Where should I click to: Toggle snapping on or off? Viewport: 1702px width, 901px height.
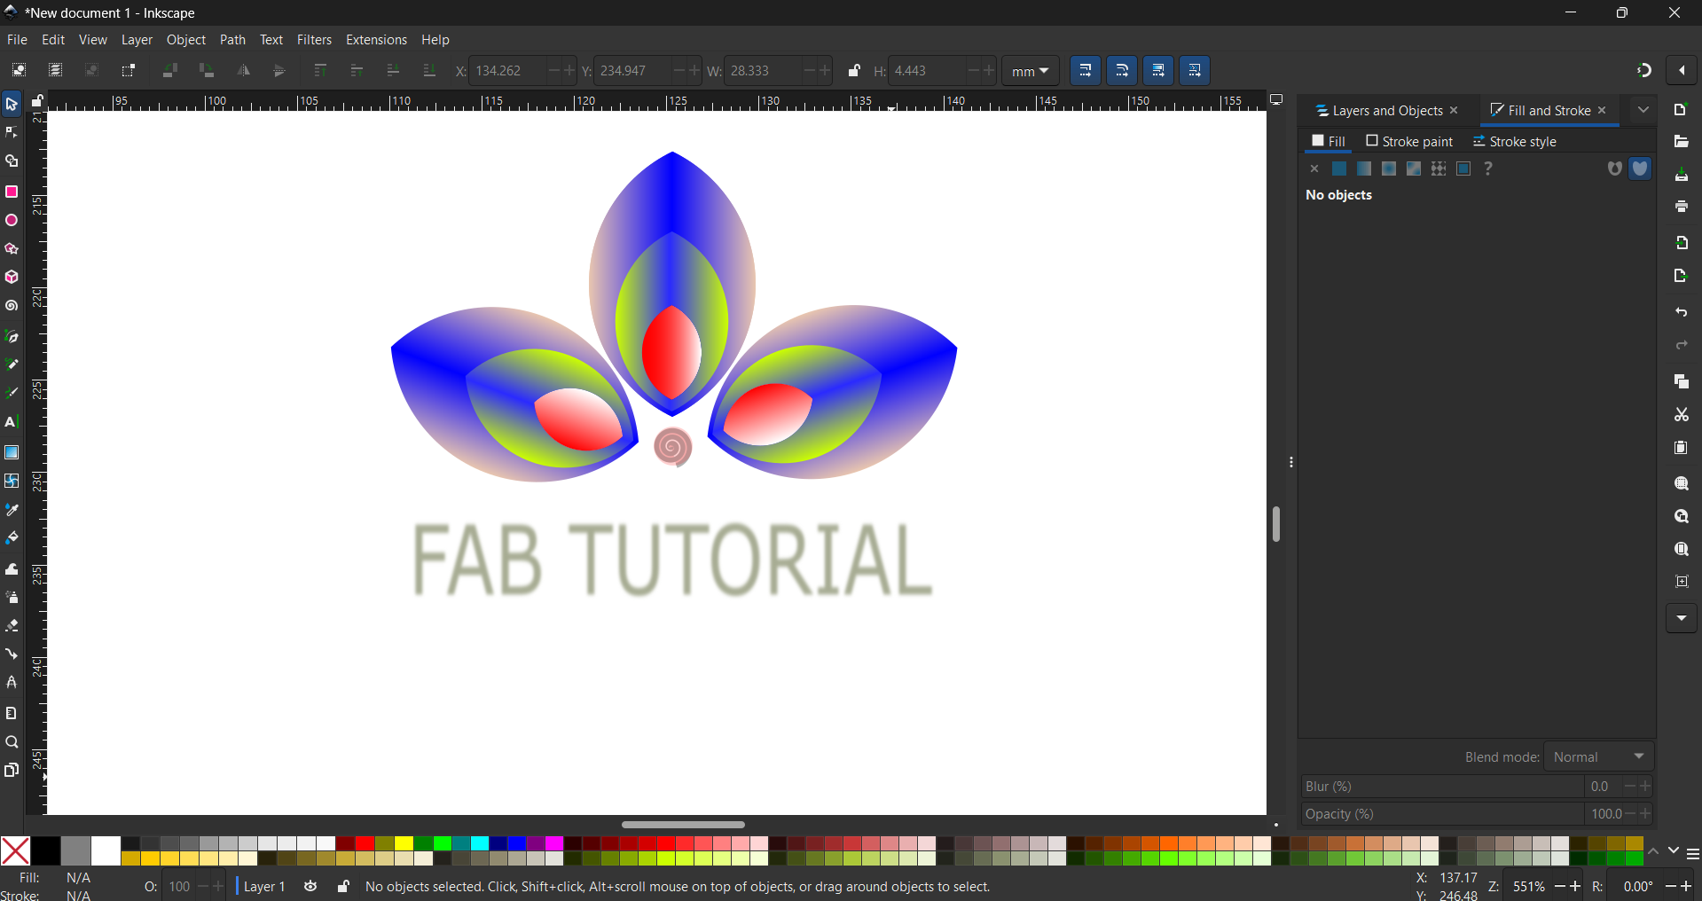tap(1643, 71)
